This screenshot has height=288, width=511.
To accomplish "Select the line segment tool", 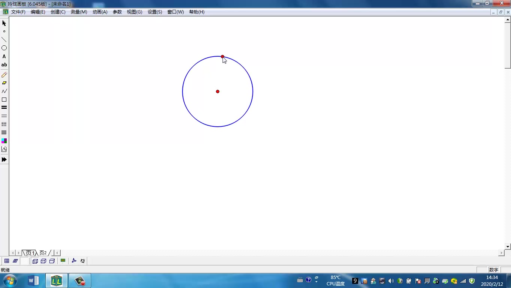I will point(4,40).
